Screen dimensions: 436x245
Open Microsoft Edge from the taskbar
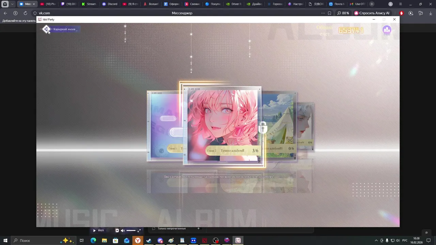[x=93, y=241]
